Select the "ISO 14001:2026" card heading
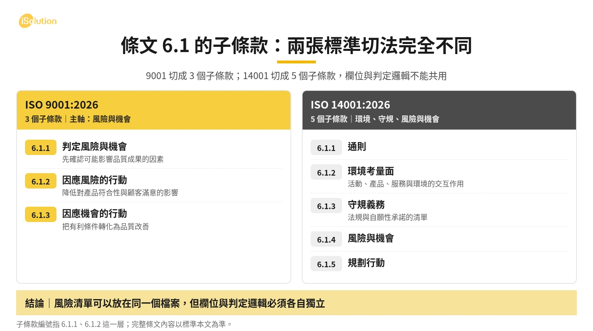This screenshot has width=593, height=331. [x=350, y=105]
